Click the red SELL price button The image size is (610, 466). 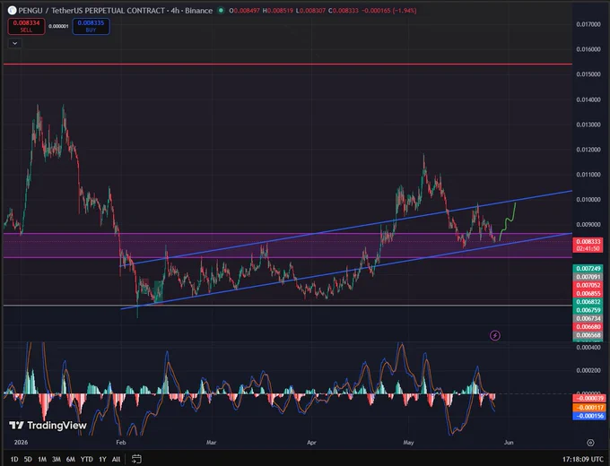[x=26, y=26]
